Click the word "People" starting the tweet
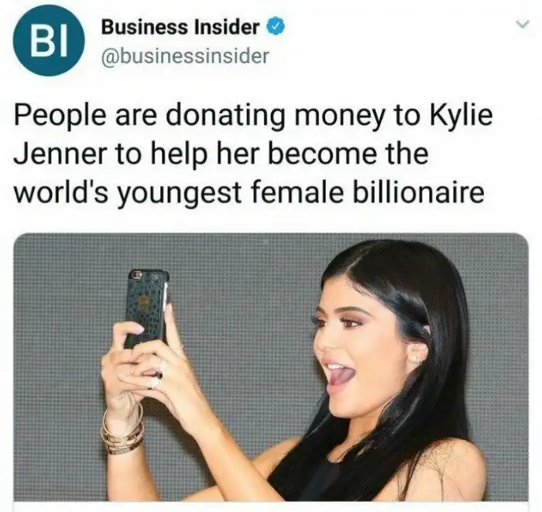The image size is (542, 512). 60,117
